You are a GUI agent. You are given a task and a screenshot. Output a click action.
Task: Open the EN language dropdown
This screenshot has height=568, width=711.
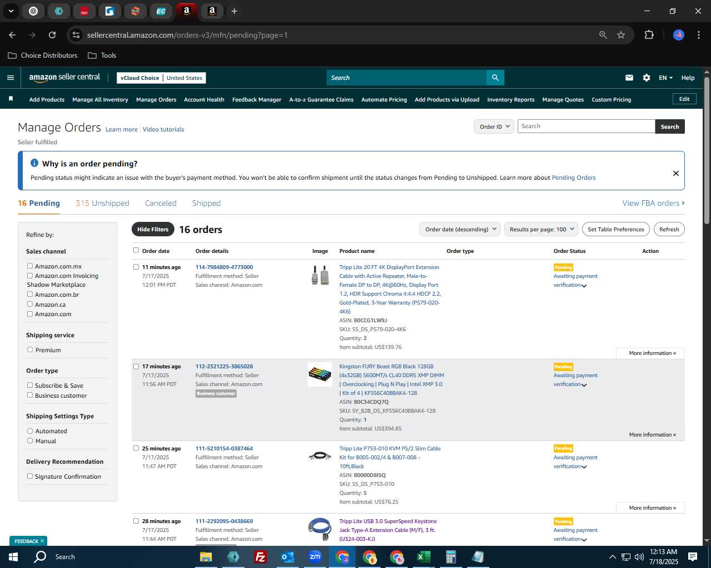click(x=665, y=78)
